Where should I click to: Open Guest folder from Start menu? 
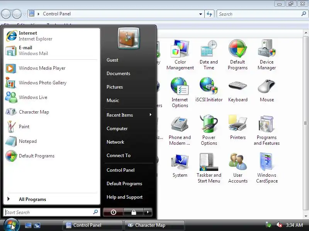pos(129,60)
